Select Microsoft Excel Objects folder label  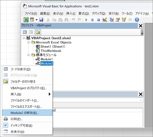point(54,42)
